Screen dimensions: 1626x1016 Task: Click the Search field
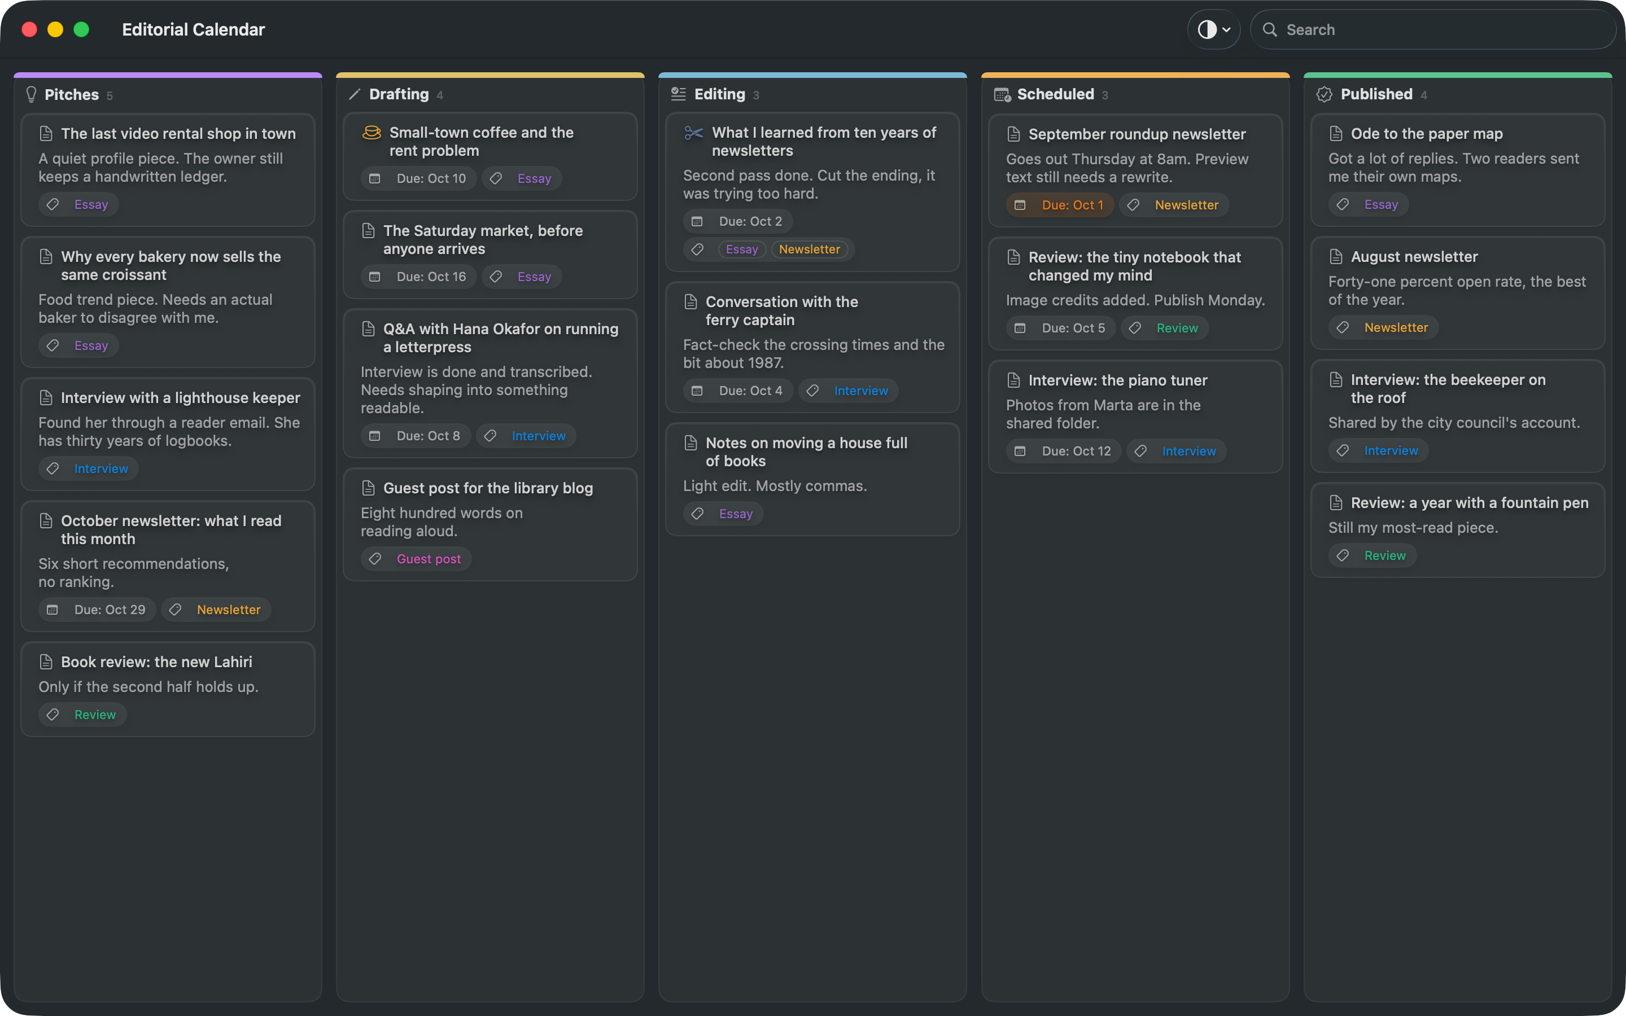tap(1432, 29)
